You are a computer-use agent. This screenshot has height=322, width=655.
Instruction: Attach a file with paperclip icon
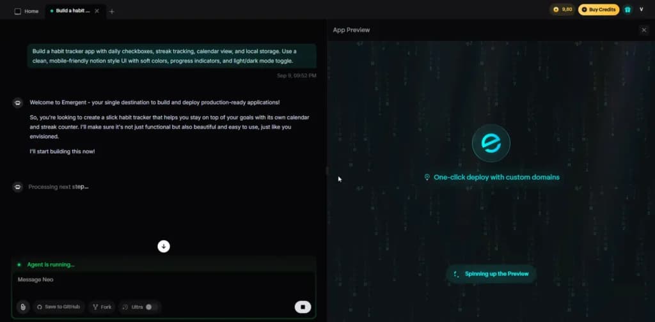click(x=23, y=307)
